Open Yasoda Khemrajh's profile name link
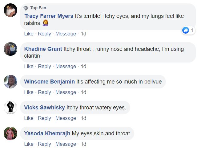This screenshot has height=151, width=209. point(47,133)
